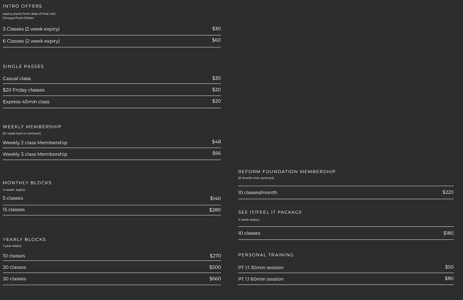Click the Reform Foundation Membership heading
Image resolution: width=463 pixels, height=300 pixels.
[x=287, y=172]
